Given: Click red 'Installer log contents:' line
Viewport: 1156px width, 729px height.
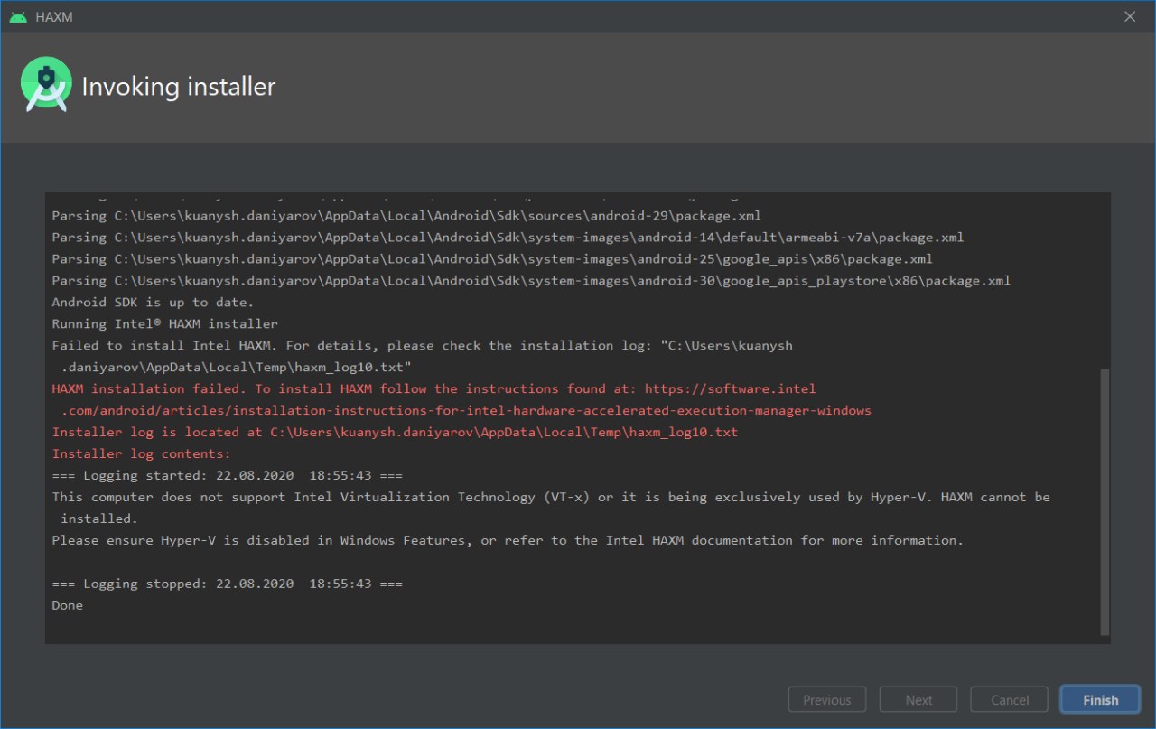Looking at the screenshot, I should [x=141, y=454].
